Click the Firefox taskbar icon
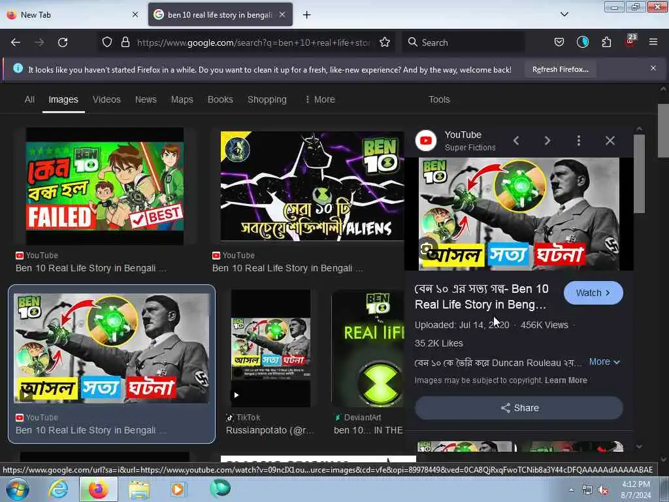Screen dimensions: 669x502 tap(98, 489)
